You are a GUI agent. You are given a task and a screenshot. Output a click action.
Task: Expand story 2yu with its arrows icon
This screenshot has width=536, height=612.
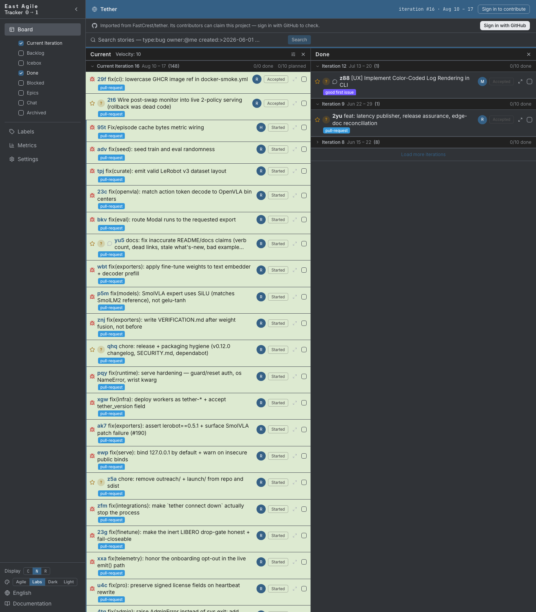click(520, 120)
